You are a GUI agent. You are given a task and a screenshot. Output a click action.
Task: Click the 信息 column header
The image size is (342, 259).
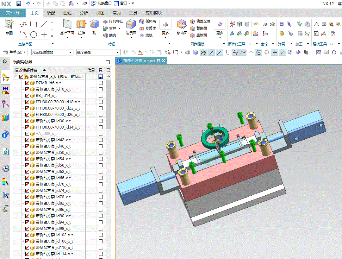pyautogui.click(x=91, y=70)
